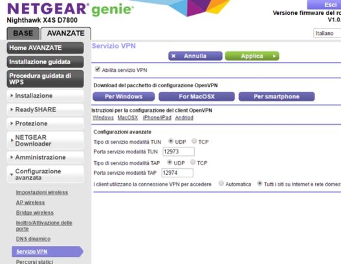The image size is (341, 264).
Task: Open Percorsi statici link
Action: pos(34,261)
